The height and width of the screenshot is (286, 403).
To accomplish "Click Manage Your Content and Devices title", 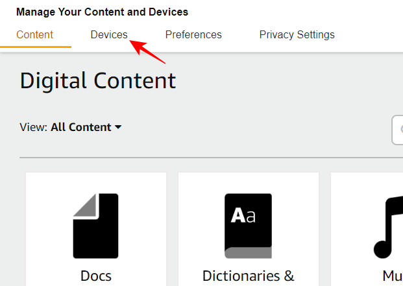I will [102, 12].
